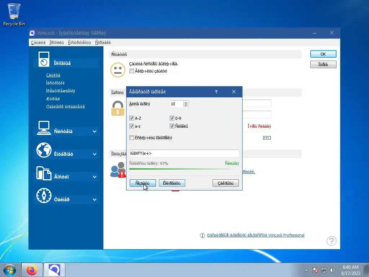
Task: Uncheck the Ñèìâîëû symbols checkbox
Action: (x=172, y=126)
